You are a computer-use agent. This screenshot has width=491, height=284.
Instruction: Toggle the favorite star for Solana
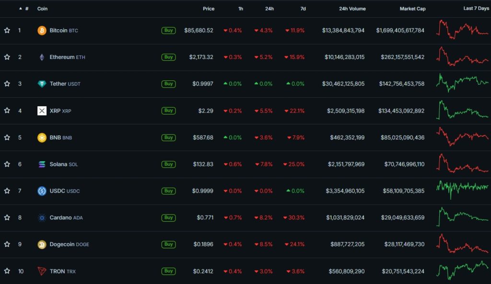pyautogui.click(x=7, y=164)
